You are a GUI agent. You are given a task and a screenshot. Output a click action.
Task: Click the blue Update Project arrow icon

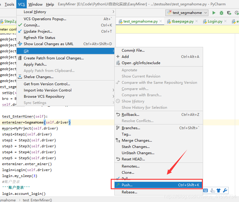coord(20,31)
